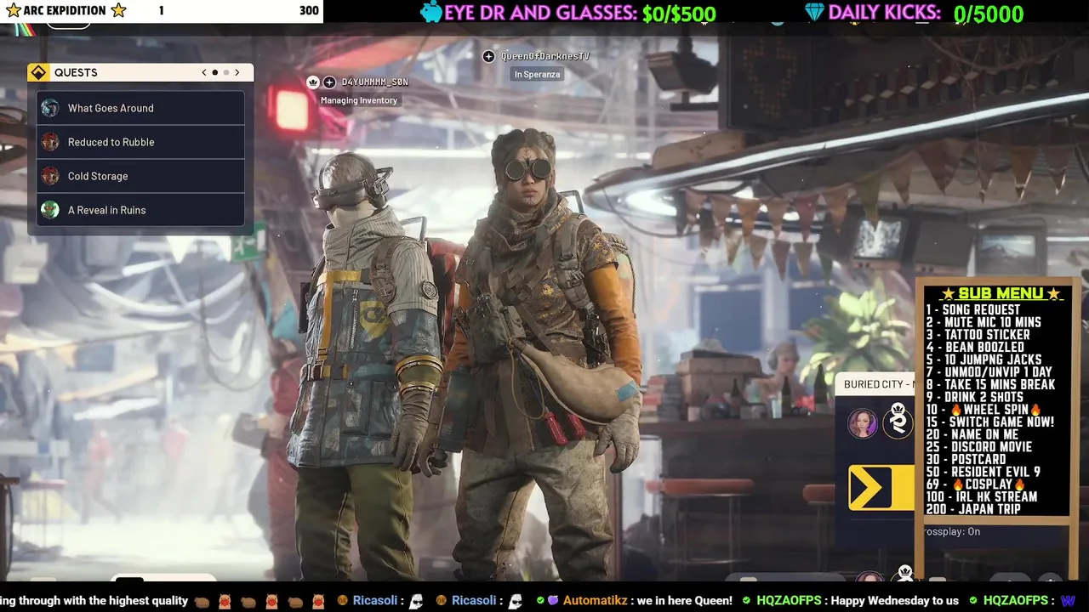Click HQZAOFPS Happy Wednesday chat message
This screenshot has width=1089, height=612.
[x=850, y=600]
